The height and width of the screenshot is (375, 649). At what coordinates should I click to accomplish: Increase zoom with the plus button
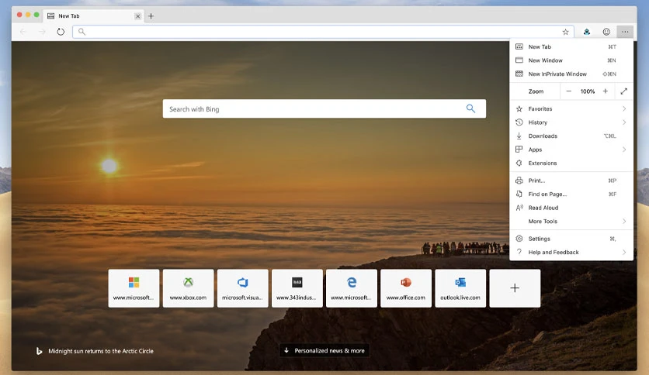(605, 91)
